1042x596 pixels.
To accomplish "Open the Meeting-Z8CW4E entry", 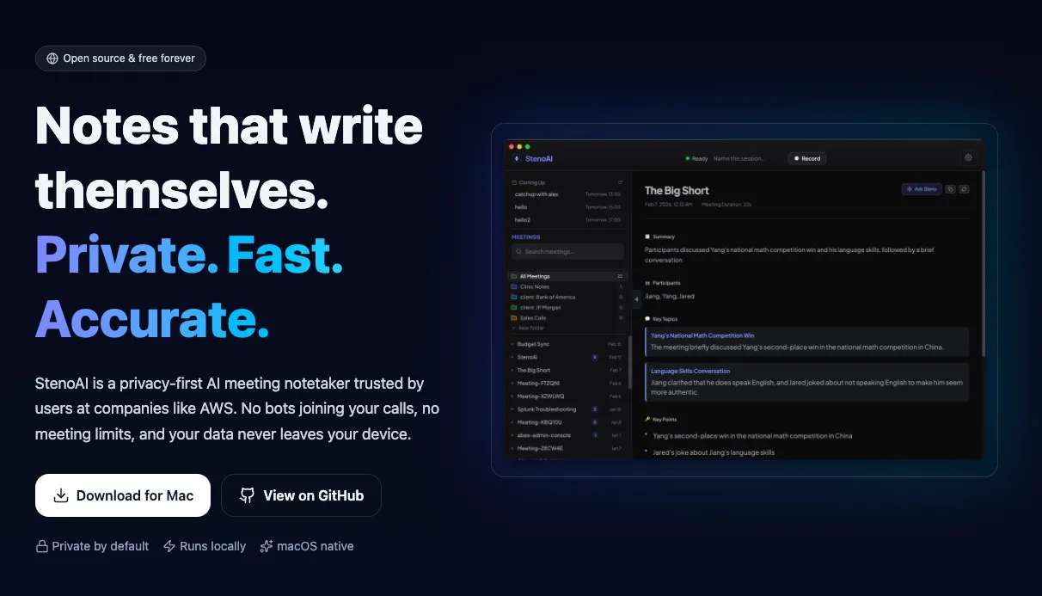I will (567, 448).
